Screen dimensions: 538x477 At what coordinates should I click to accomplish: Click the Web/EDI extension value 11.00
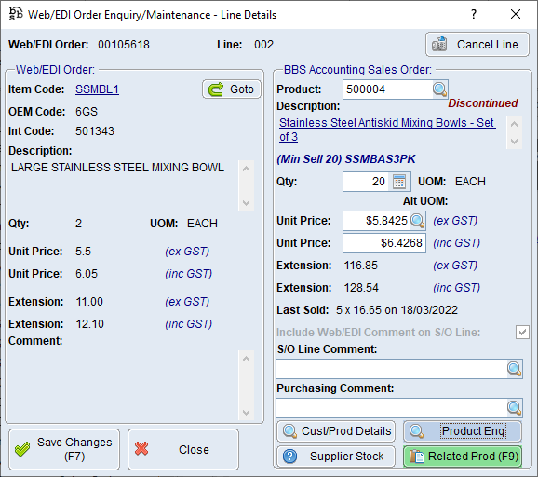[x=89, y=302]
